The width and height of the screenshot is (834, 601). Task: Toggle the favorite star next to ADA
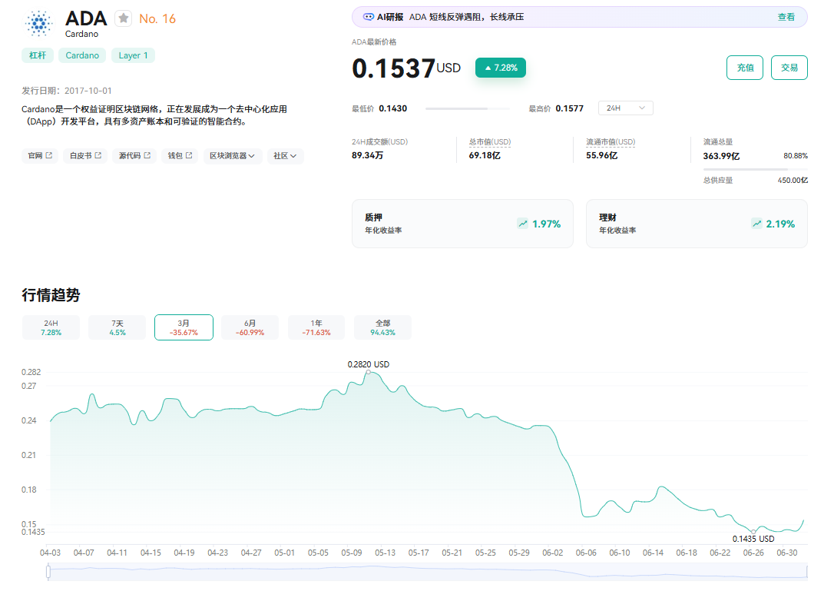coord(124,18)
